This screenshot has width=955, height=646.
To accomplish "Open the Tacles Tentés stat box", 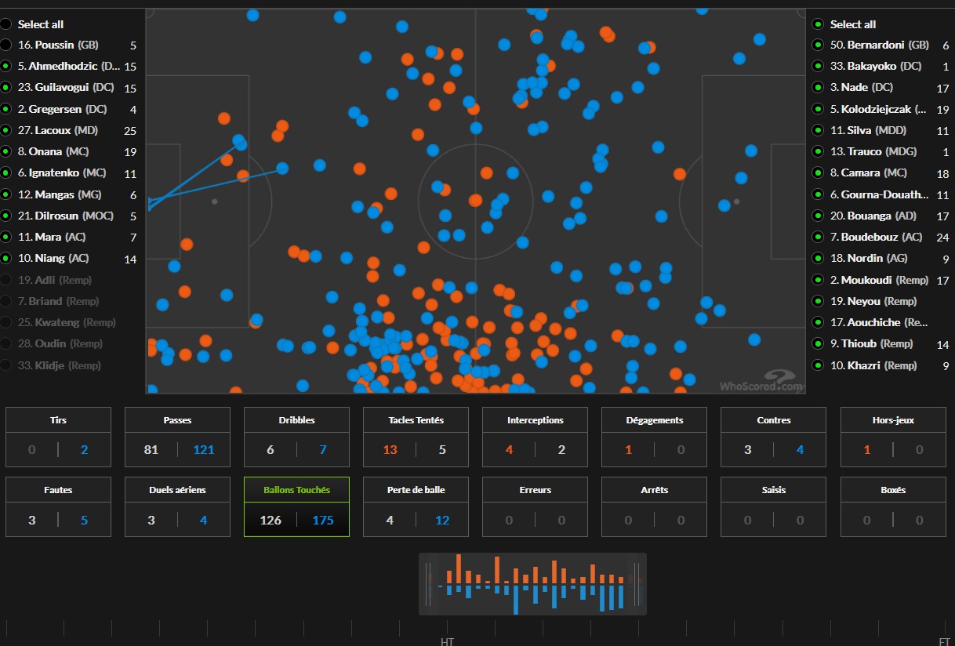I will [416, 437].
